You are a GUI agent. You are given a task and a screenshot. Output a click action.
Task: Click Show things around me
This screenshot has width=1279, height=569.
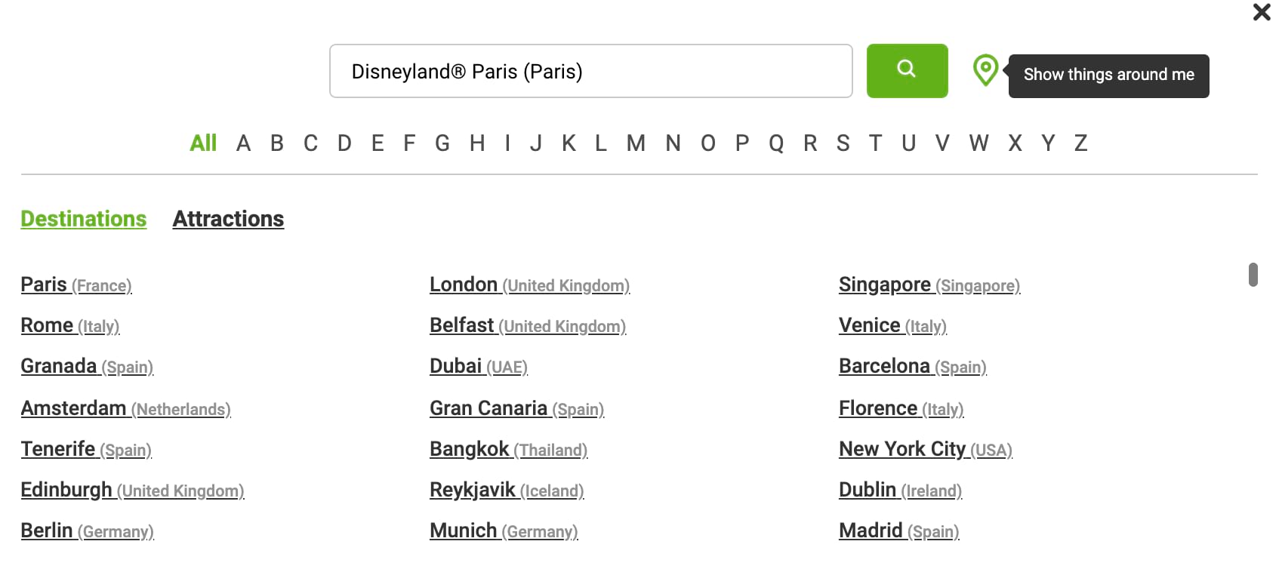tap(1108, 75)
